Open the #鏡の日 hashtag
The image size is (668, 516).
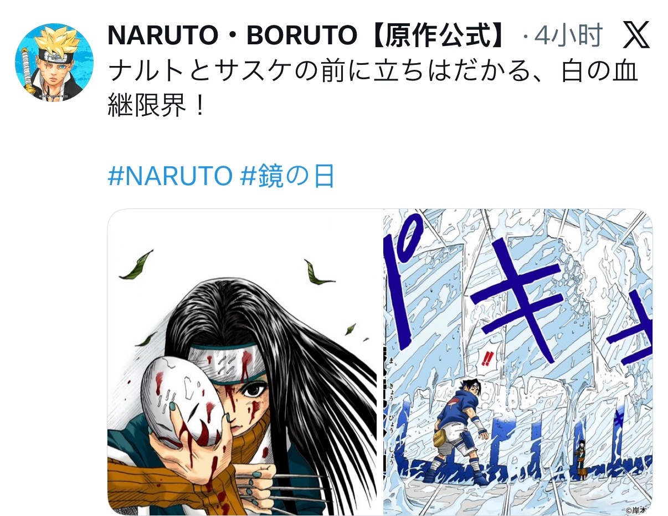coord(288,176)
